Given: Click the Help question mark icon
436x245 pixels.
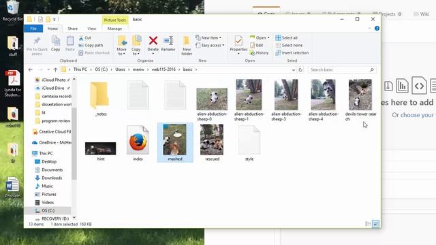Looking at the screenshot, I should point(377,29).
